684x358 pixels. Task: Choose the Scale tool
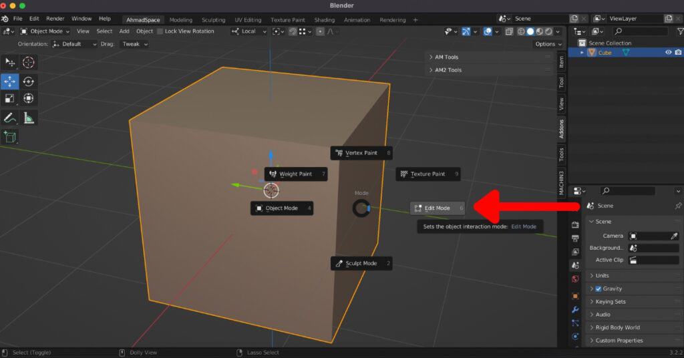click(10, 99)
